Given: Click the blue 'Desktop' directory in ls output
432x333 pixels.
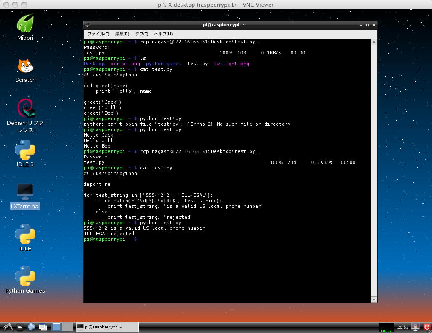Looking at the screenshot, I should [94, 64].
